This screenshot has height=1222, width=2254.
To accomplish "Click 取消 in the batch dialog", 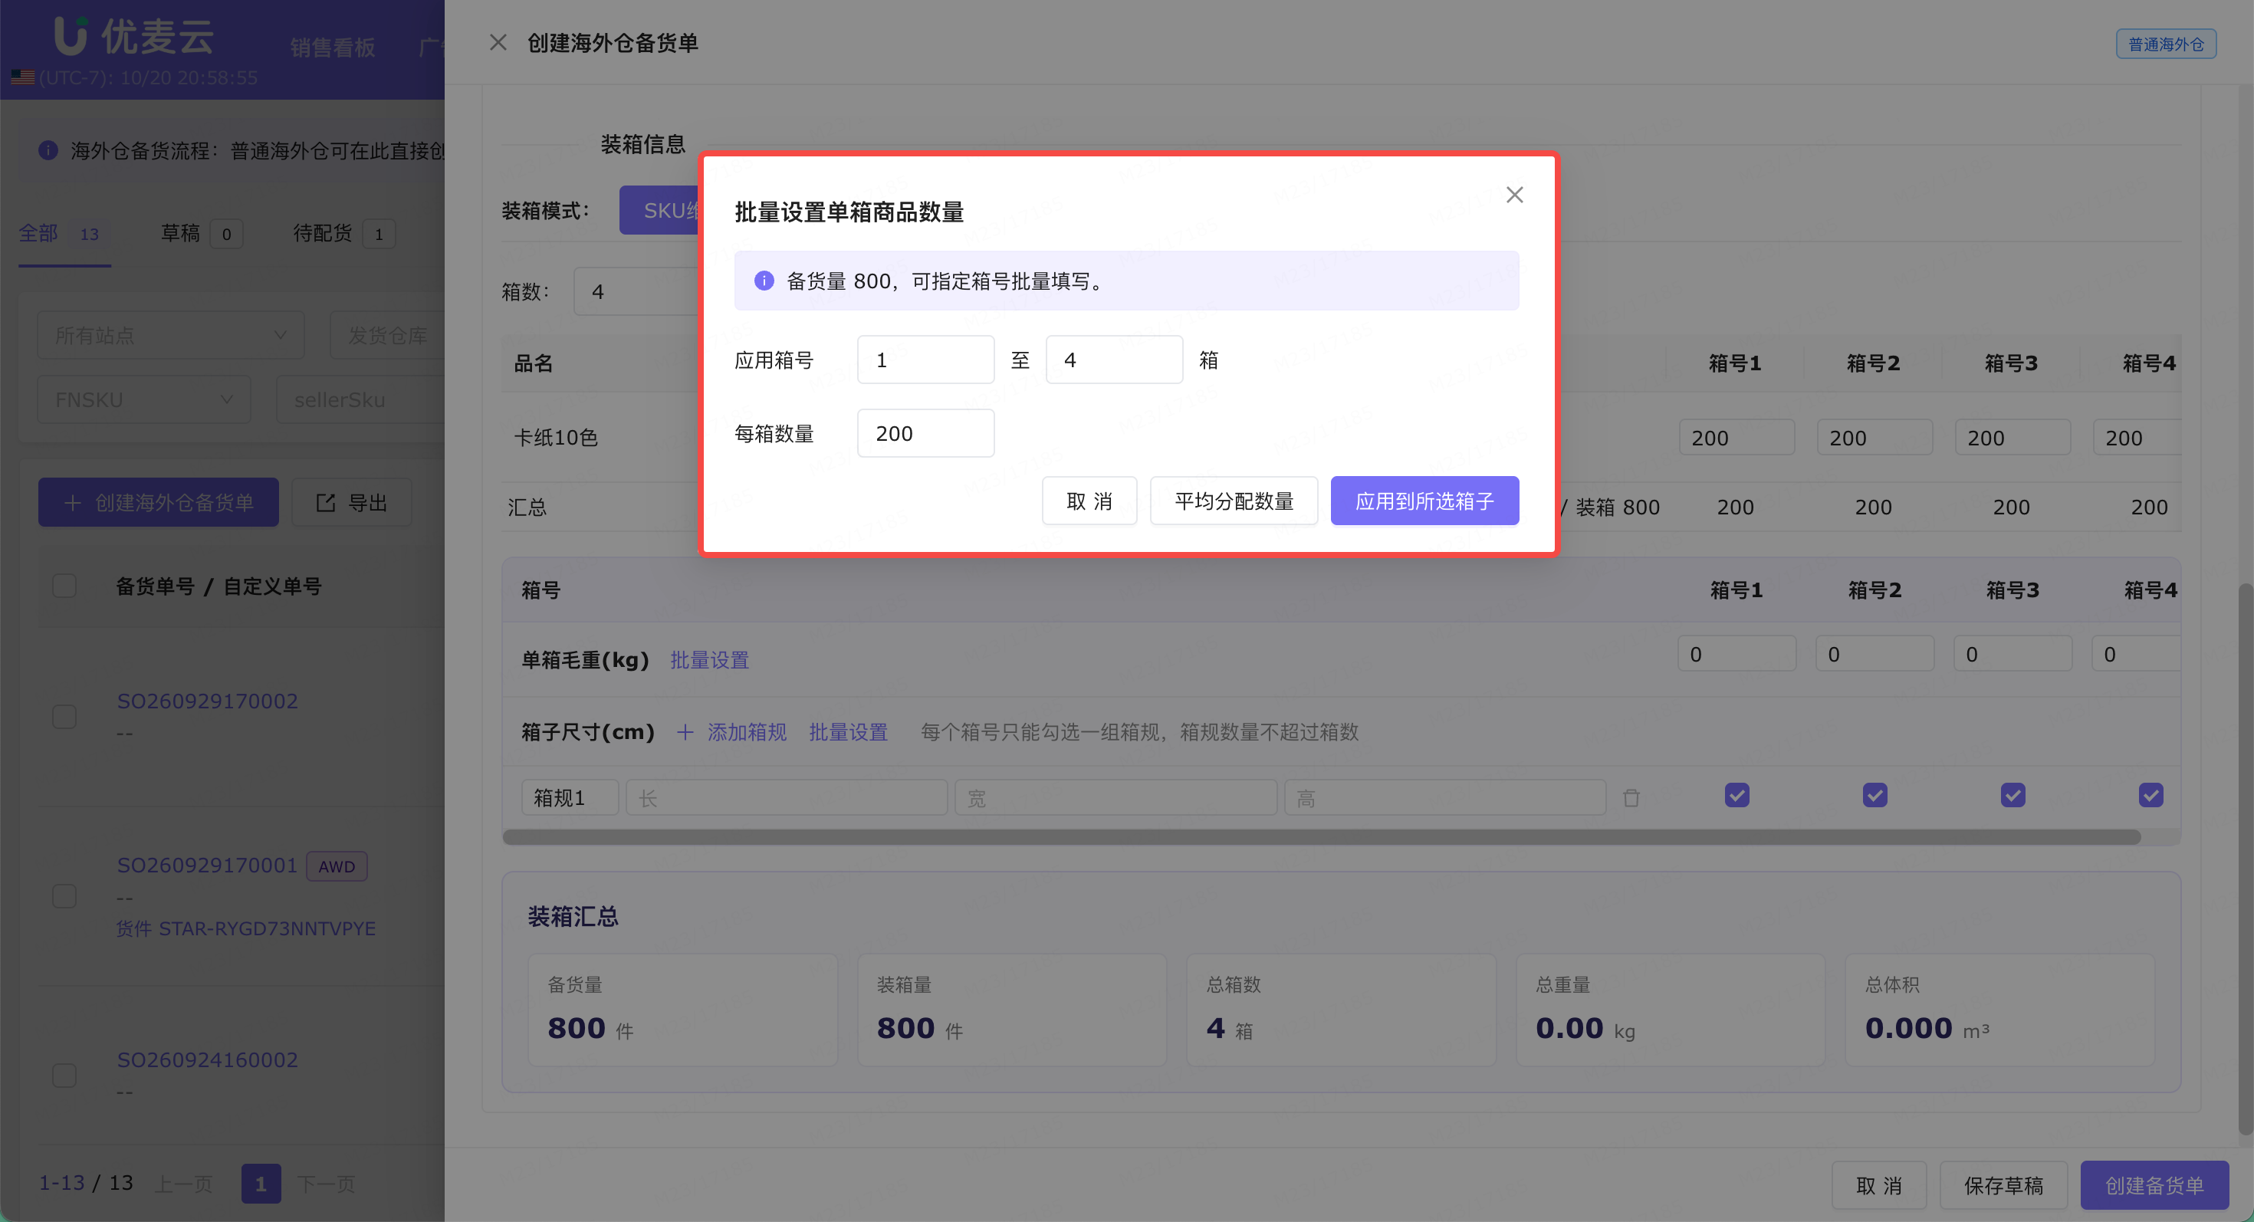I will point(1089,501).
